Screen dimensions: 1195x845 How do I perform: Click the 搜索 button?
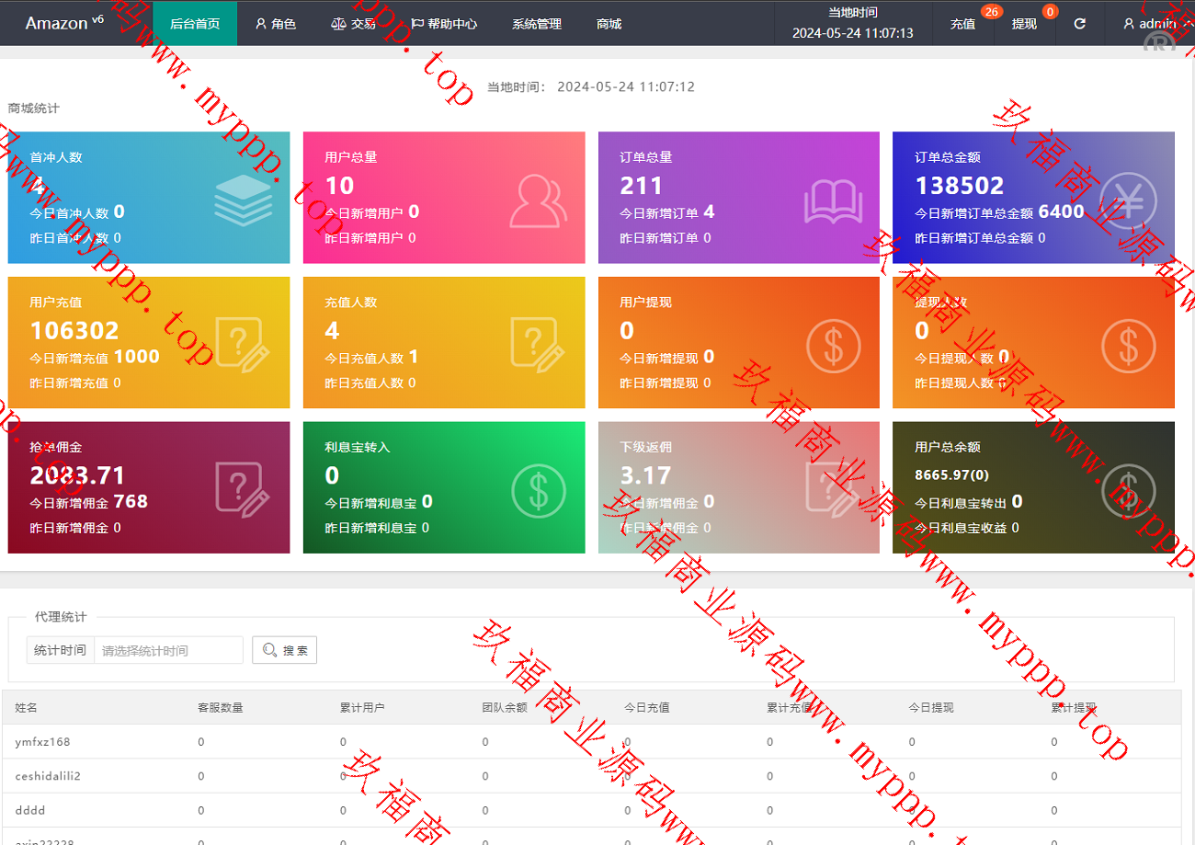tap(285, 650)
